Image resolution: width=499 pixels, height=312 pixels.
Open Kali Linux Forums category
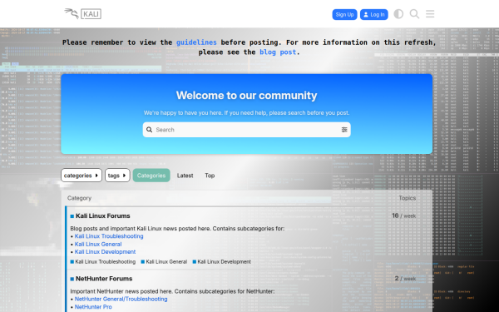pos(103,215)
